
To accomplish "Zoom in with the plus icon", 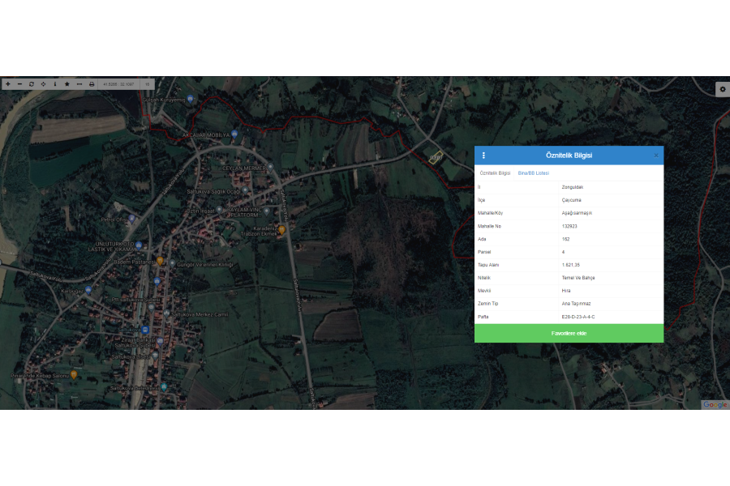I will click(8, 83).
